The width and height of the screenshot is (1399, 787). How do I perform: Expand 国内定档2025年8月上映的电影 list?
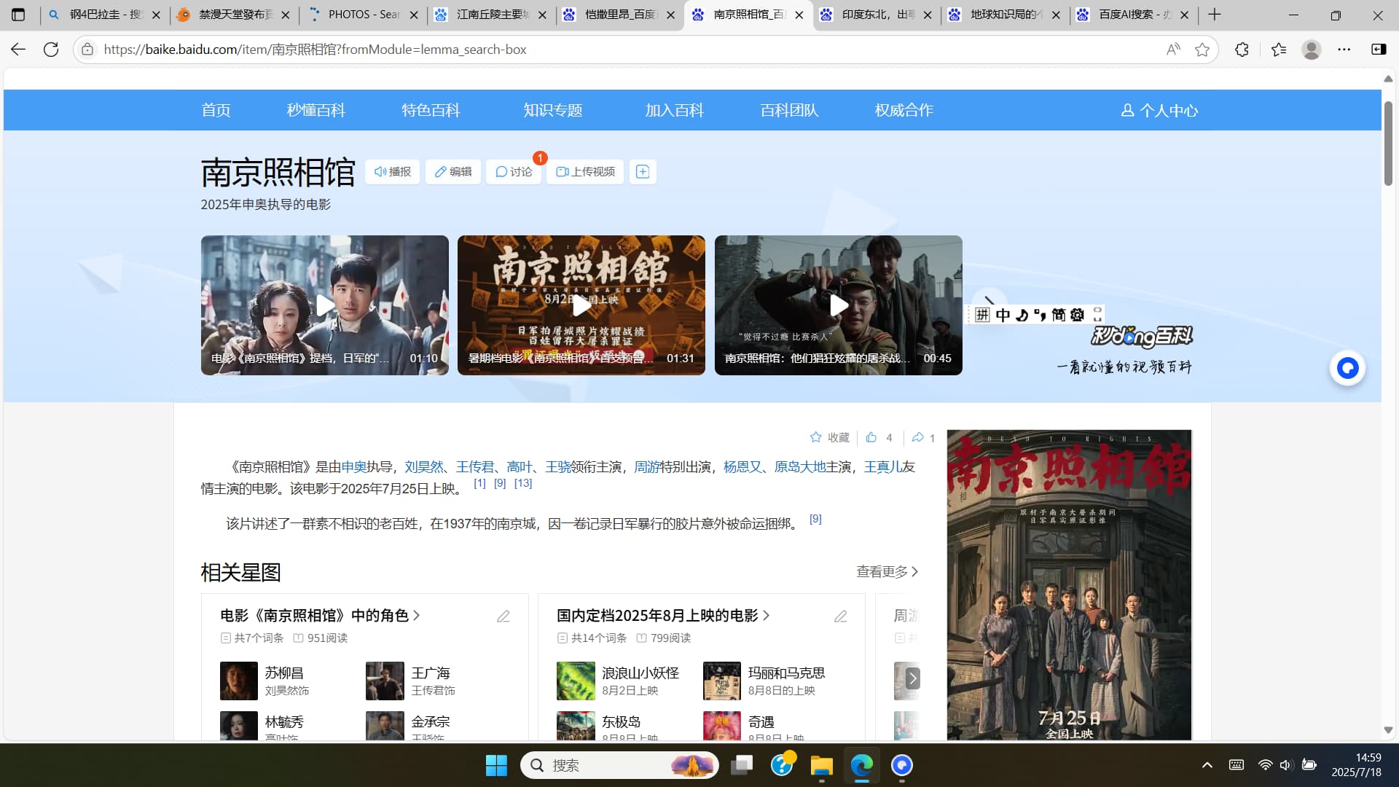pyautogui.click(x=663, y=616)
